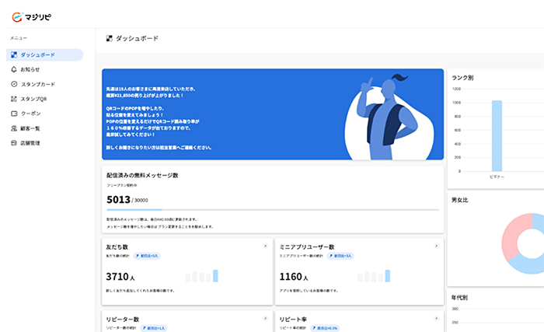
Task: Select お知らせ in the sidebar menu
Action: pyautogui.click(x=30, y=69)
